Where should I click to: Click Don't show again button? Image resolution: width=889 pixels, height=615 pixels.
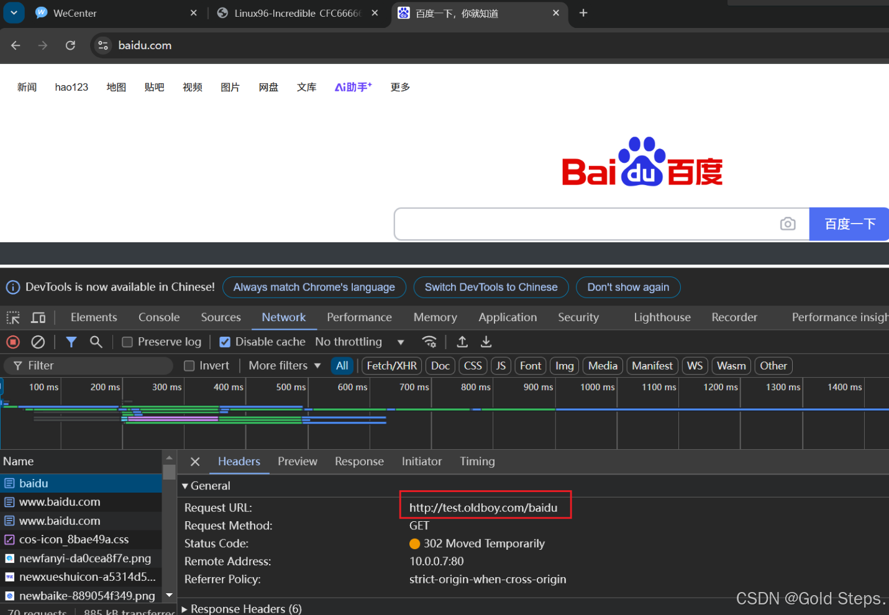pyautogui.click(x=628, y=287)
